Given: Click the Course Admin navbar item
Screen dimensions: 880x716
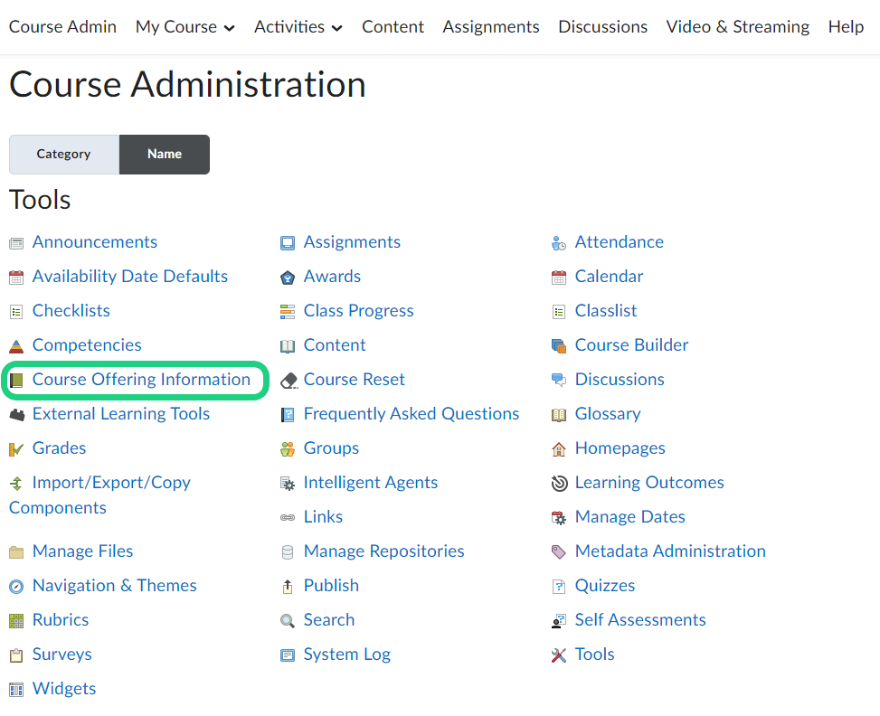Looking at the screenshot, I should point(62,27).
